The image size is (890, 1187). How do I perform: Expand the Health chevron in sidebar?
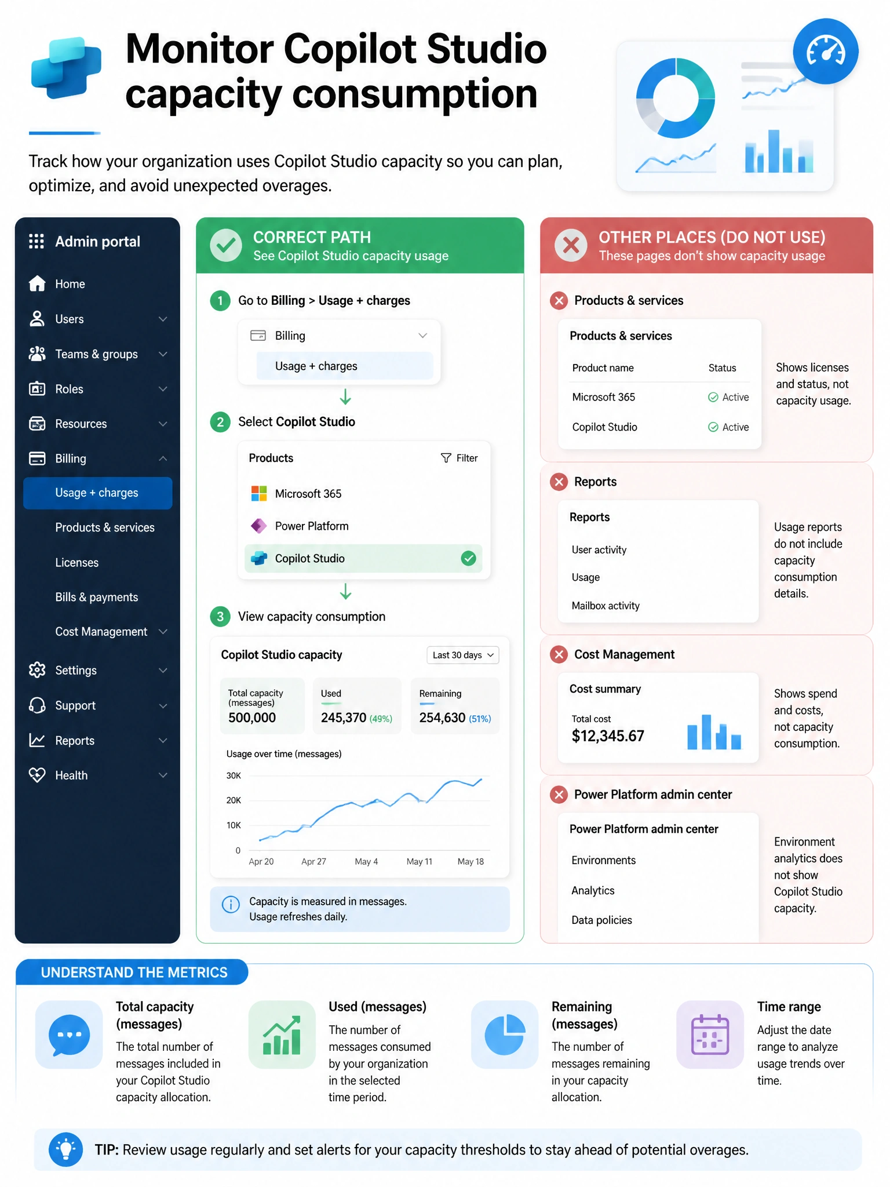point(163,775)
